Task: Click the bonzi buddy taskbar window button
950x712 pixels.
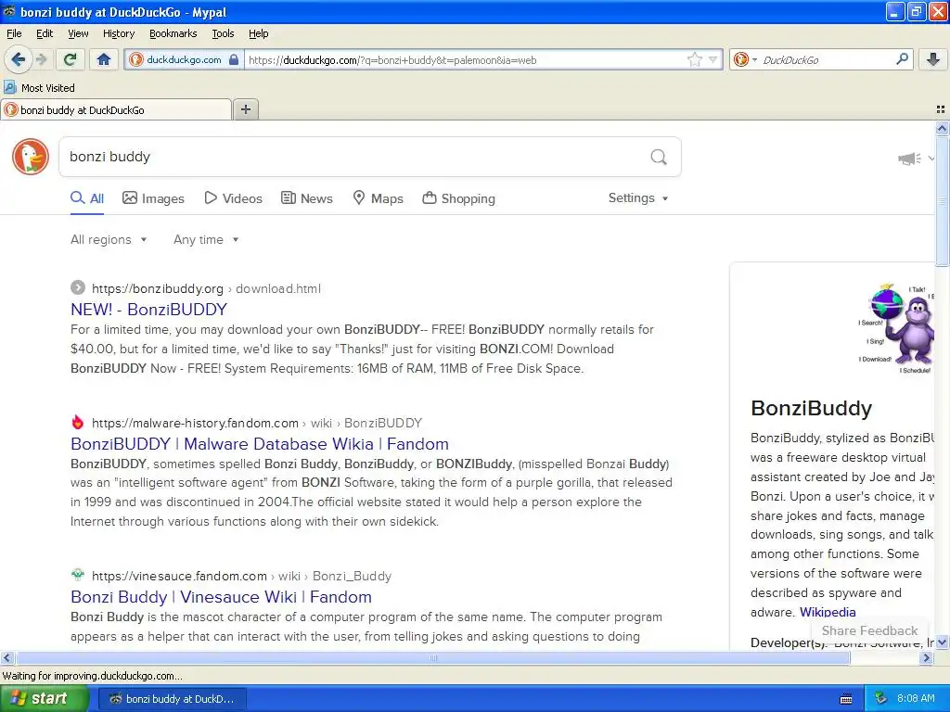Action: tap(172, 699)
